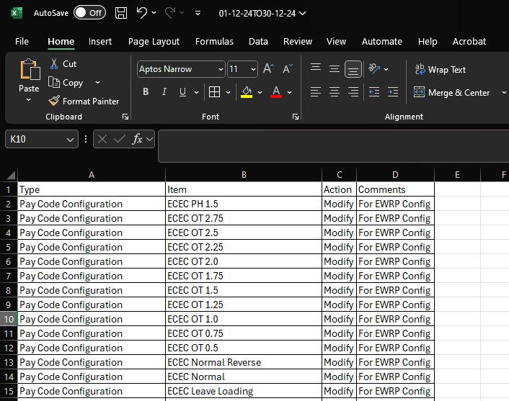This screenshot has width=509, height=401.
Task: Switch to the Page Layout tab
Action: (154, 42)
